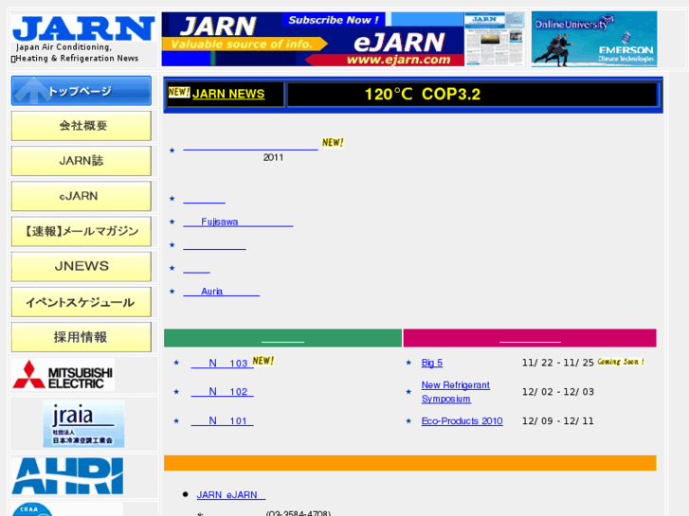
Task: Click the magenta section header link
Action: pos(530,338)
